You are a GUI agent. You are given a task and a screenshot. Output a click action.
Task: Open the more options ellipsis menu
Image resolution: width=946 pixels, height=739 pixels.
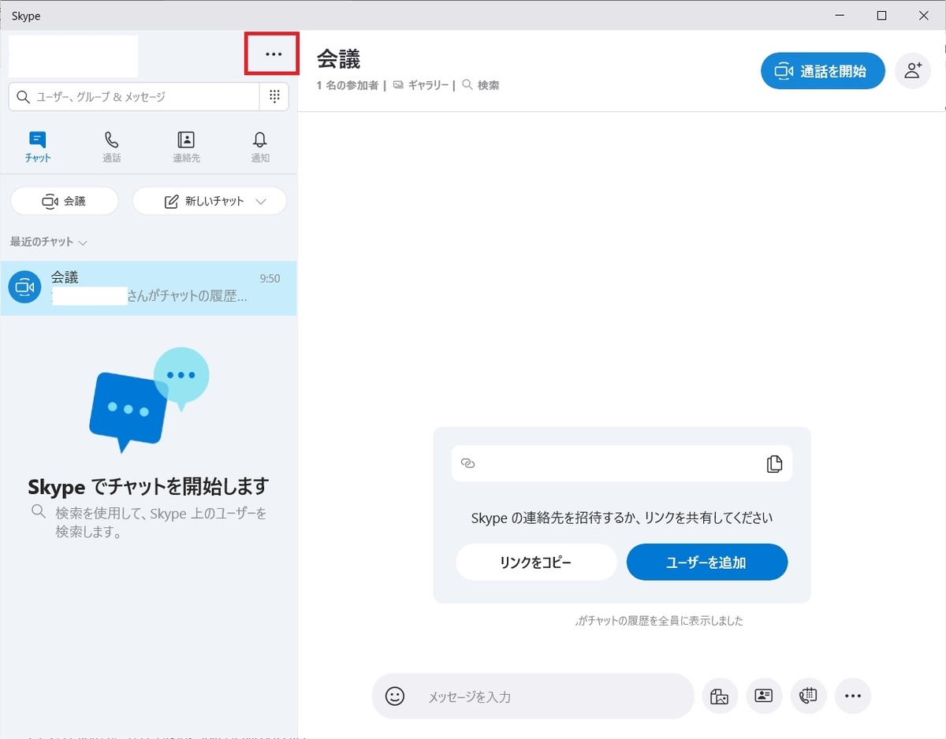click(x=273, y=54)
